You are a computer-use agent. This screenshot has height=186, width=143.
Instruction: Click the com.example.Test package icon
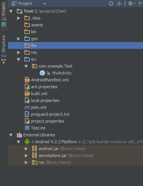35,66
